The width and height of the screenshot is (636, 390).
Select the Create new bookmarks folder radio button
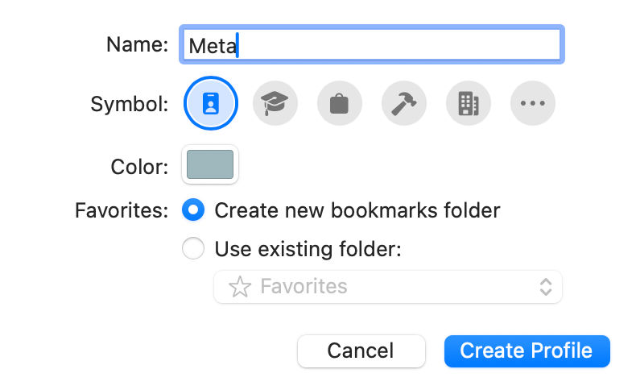tap(193, 210)
